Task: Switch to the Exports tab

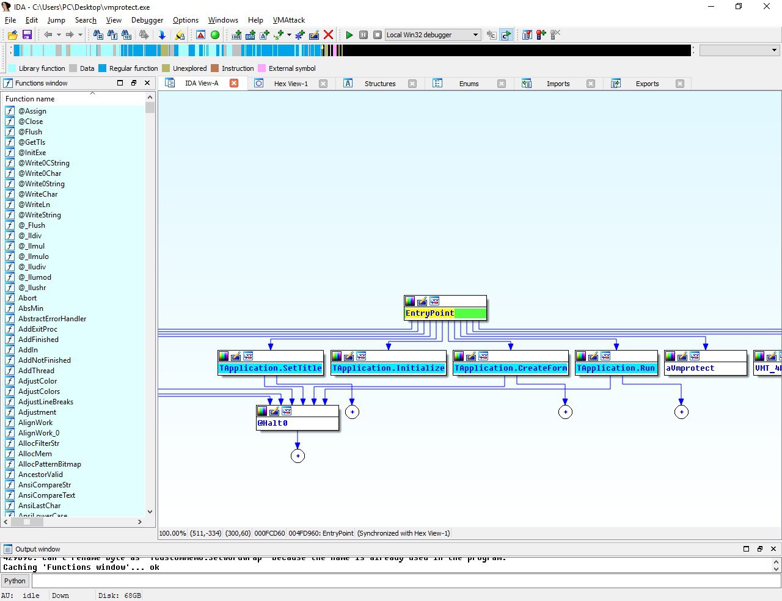Action: pyautogui.click(x=647, y=84)
